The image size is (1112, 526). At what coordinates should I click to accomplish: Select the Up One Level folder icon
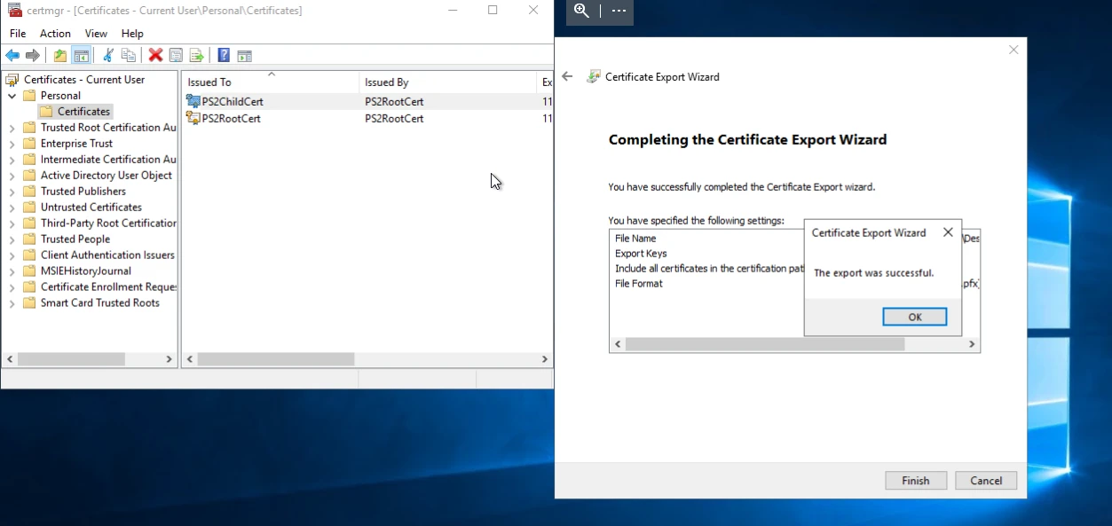pos(59,55)
